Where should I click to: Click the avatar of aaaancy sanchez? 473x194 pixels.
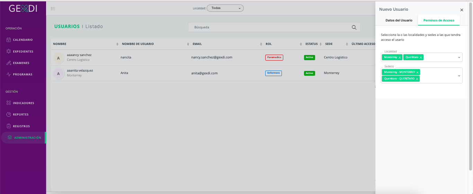tap(58, 58)
